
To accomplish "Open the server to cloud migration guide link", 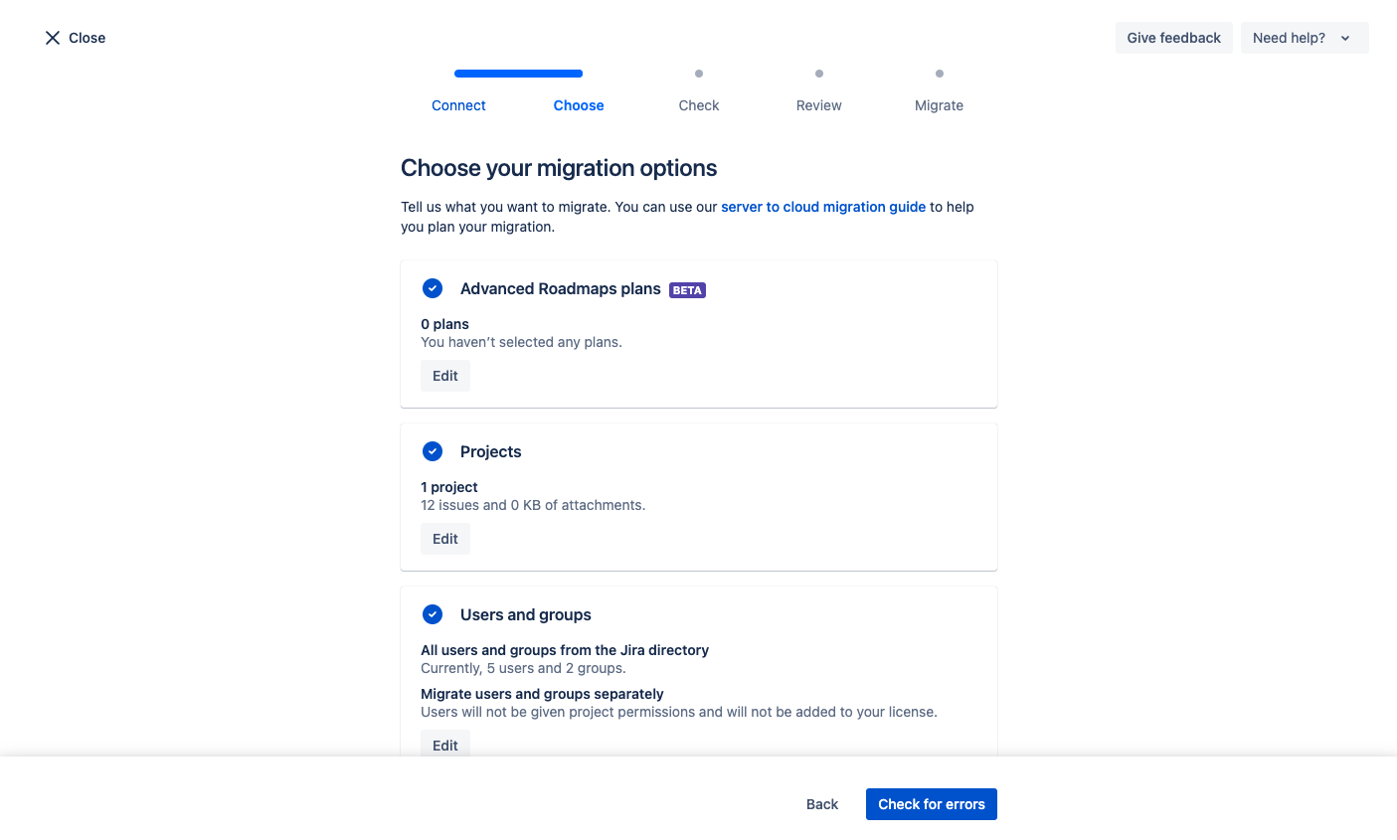I will click(x=823, y=207).
